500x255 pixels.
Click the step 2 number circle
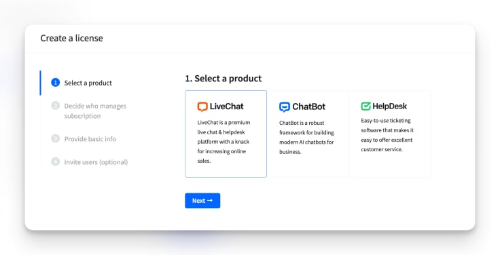tap(56, 105)
